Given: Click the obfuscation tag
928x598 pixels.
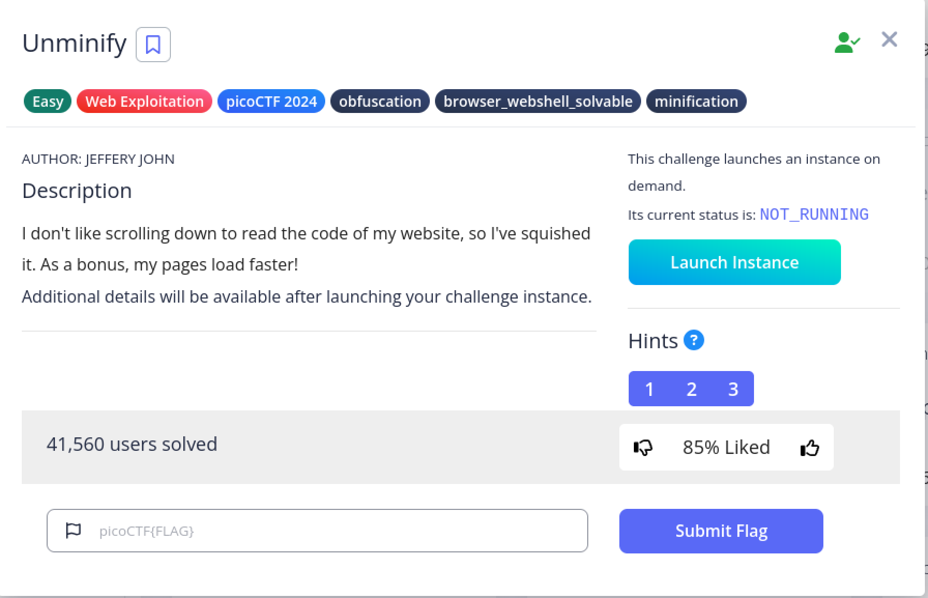Looking at the screenshot, I should pos(380,101).
